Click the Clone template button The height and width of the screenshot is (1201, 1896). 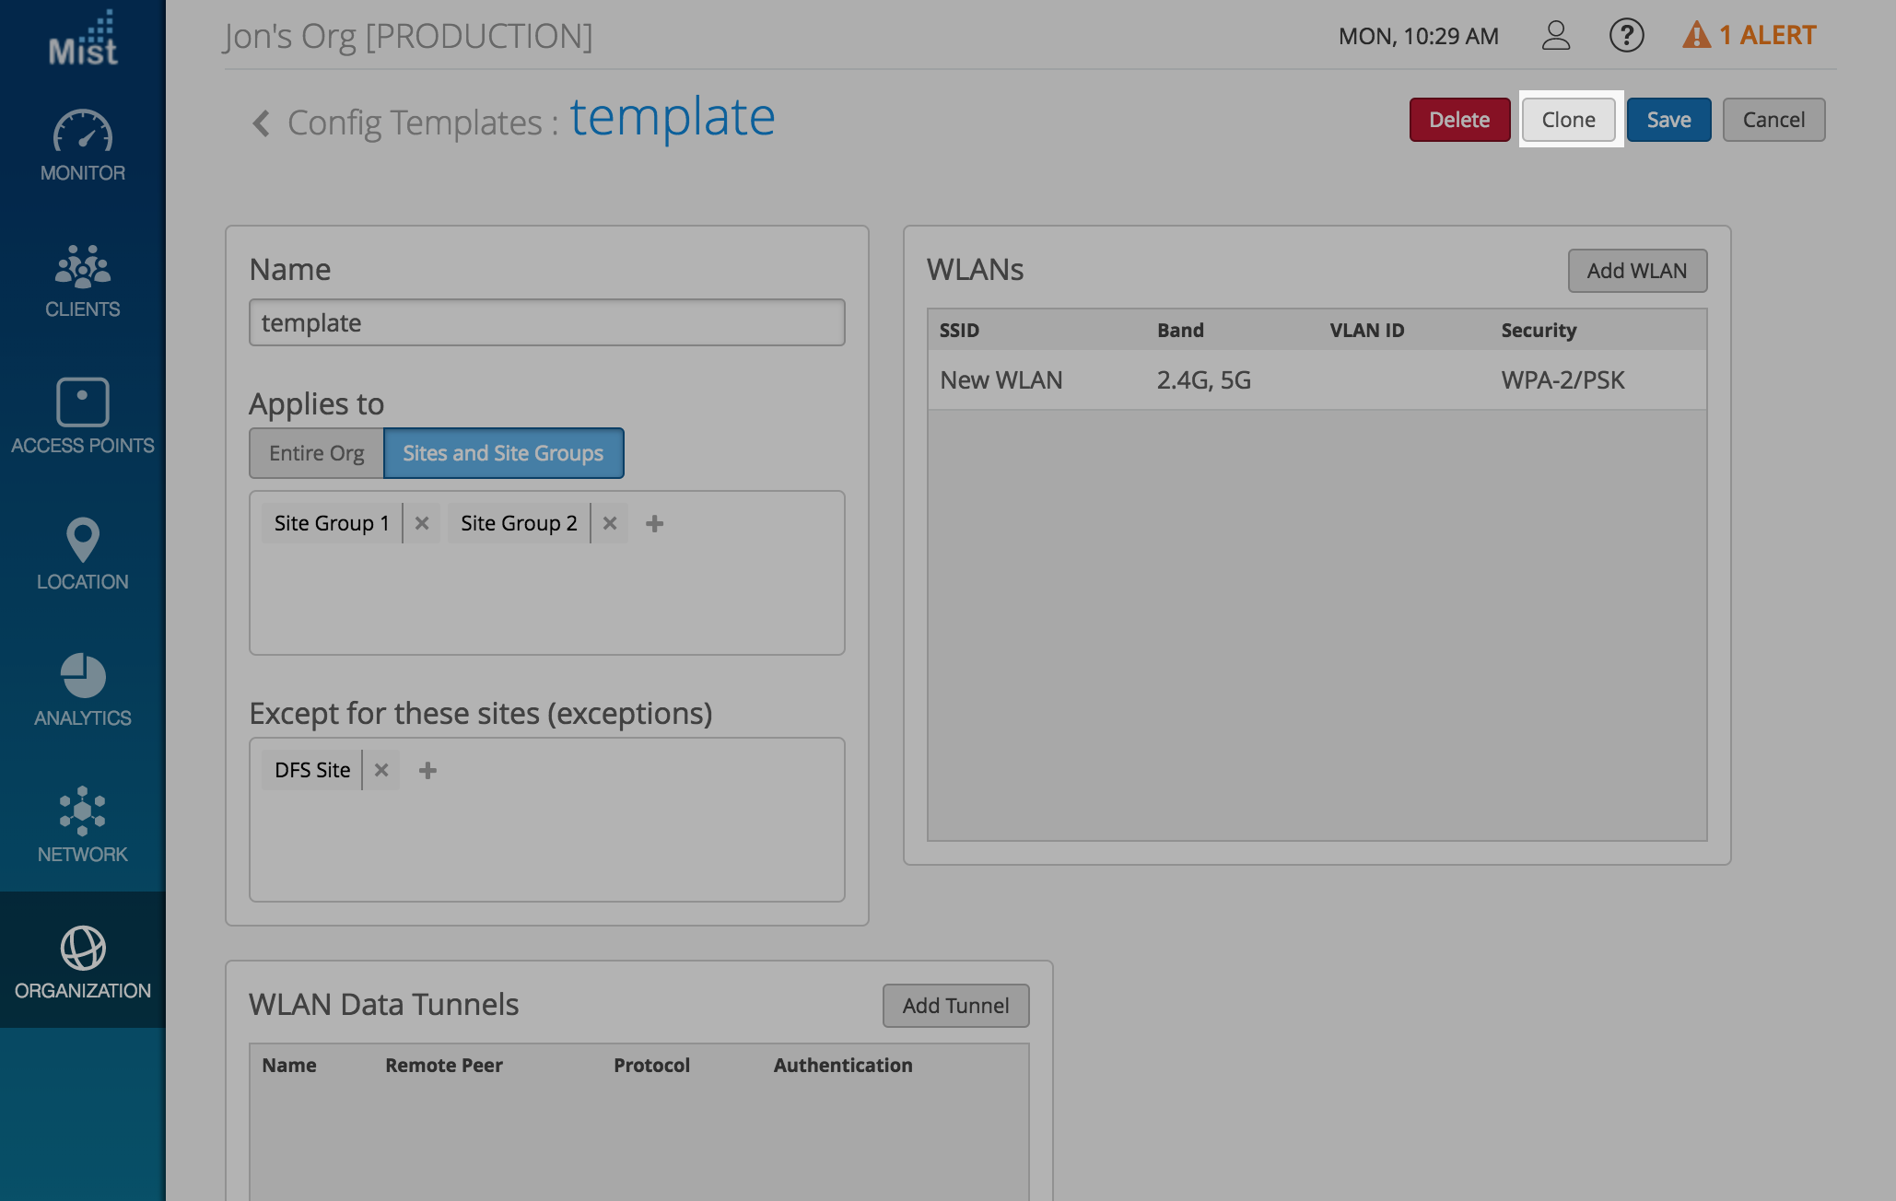click(1568, 120)
